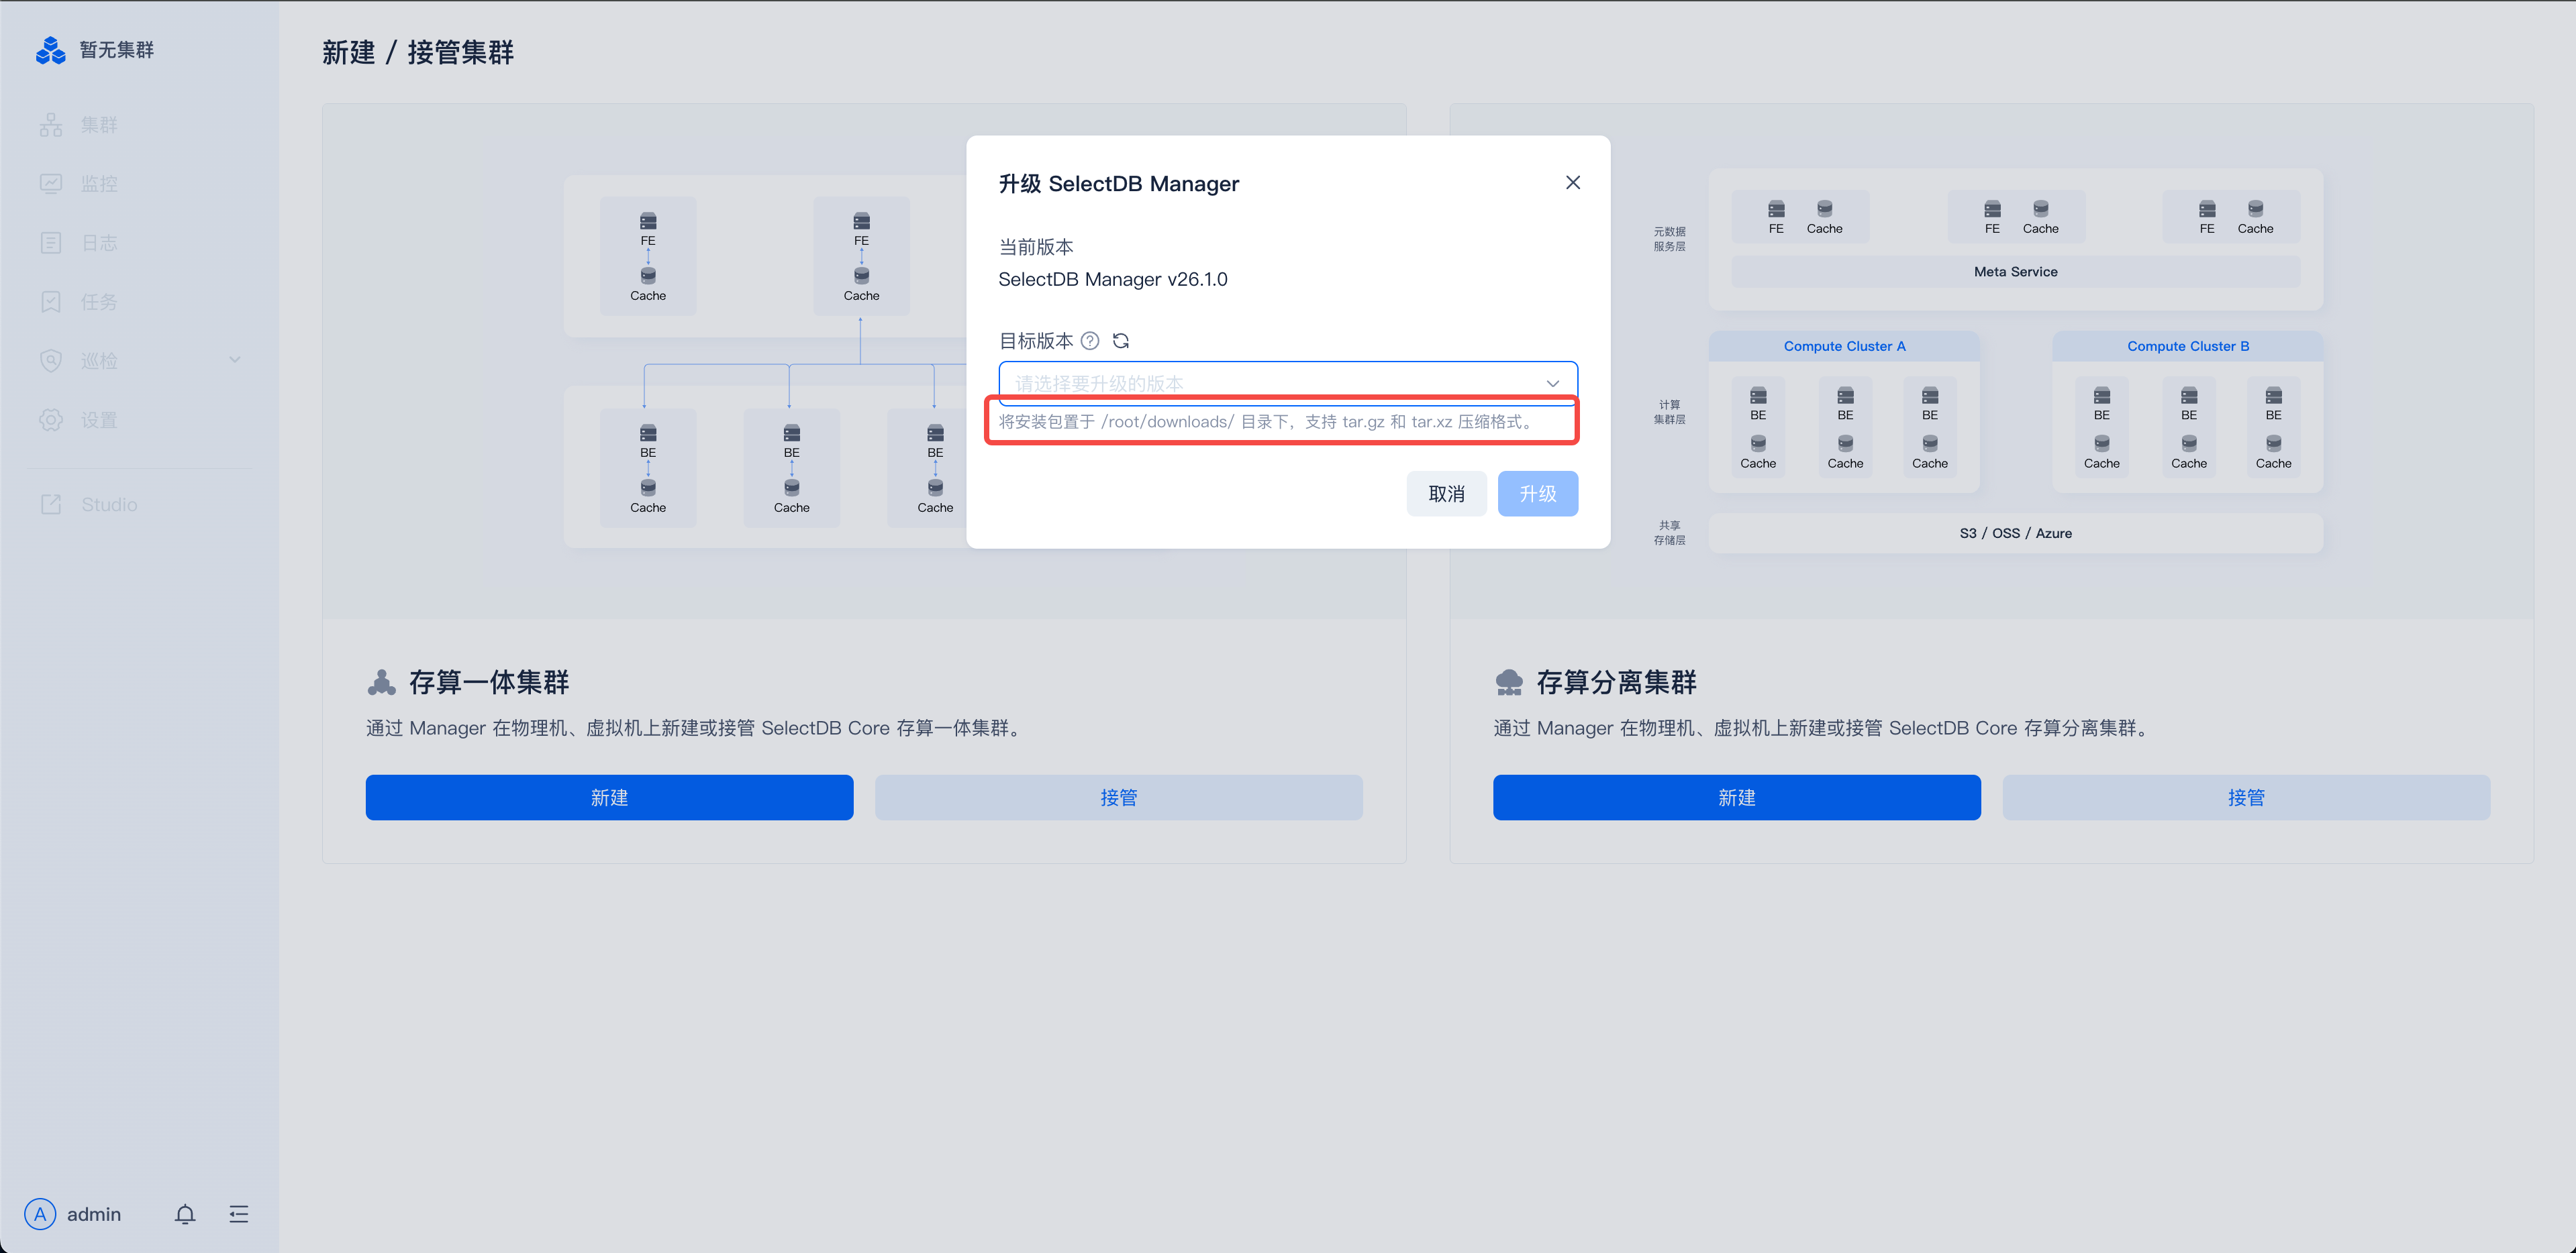This screenshot has height=1253, width=2576.
Task: Click SelectDB Manager v26.1.0 version text
Action: pyautogui.click(x=1113, y=280)
